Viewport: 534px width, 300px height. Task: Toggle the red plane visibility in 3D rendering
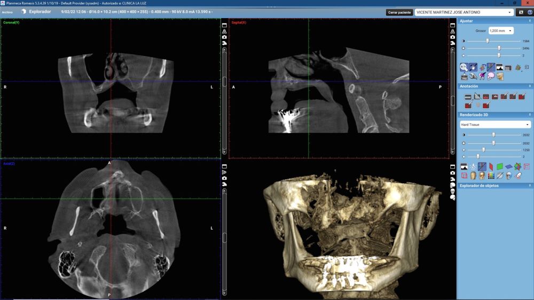pyautogui.click(x=491, y=166)
